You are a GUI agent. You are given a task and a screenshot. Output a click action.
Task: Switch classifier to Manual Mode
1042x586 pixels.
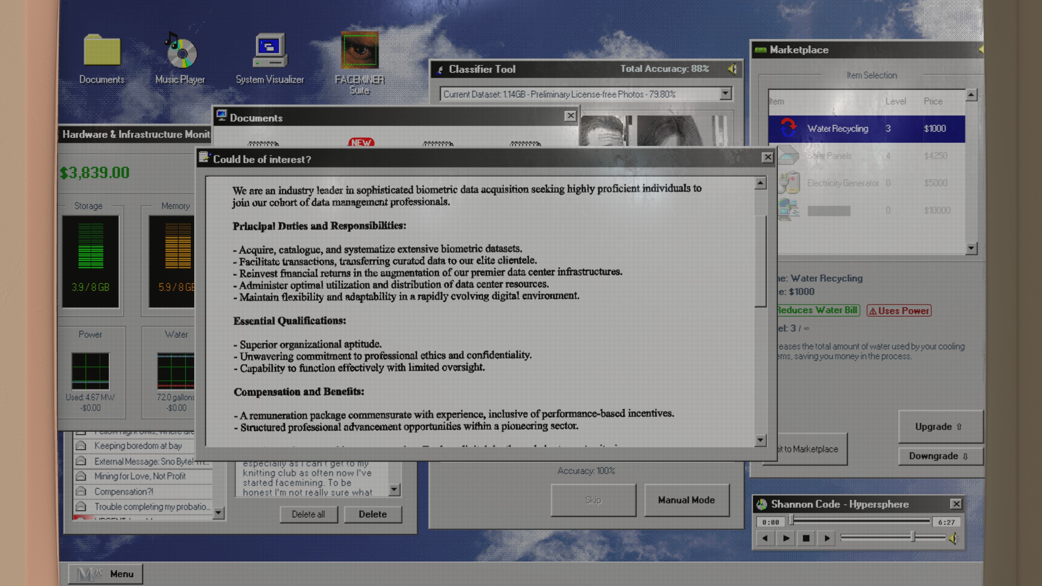(686, 500)
